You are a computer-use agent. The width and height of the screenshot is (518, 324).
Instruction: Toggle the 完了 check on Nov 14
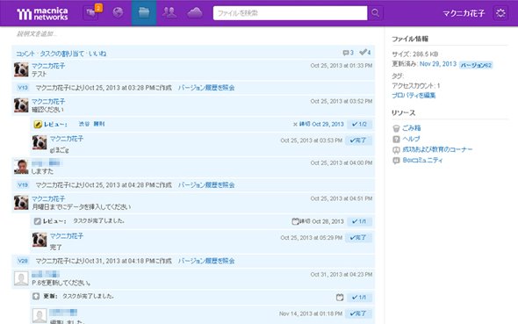358,313
